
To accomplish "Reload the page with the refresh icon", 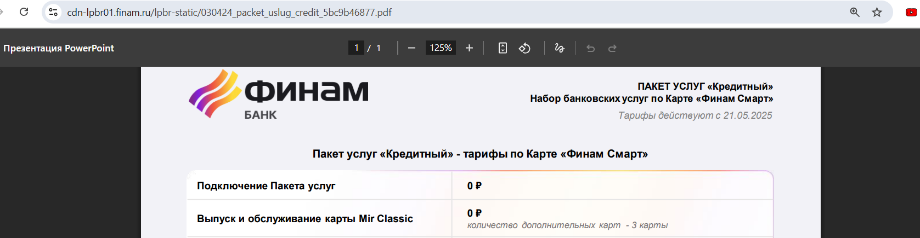I will coord(24,11).
